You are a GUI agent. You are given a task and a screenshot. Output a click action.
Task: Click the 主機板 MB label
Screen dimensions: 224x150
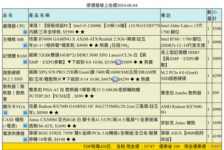click(13, 39)
